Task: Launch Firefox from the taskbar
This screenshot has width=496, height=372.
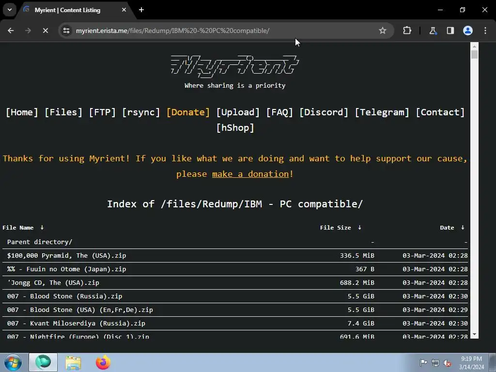Action: click(103, 362)
